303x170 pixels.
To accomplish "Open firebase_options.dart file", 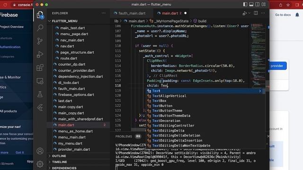I will (x=76, y=94).
